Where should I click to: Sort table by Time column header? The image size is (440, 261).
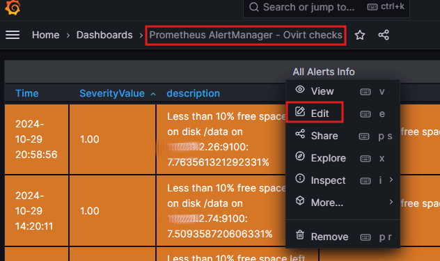27,93
